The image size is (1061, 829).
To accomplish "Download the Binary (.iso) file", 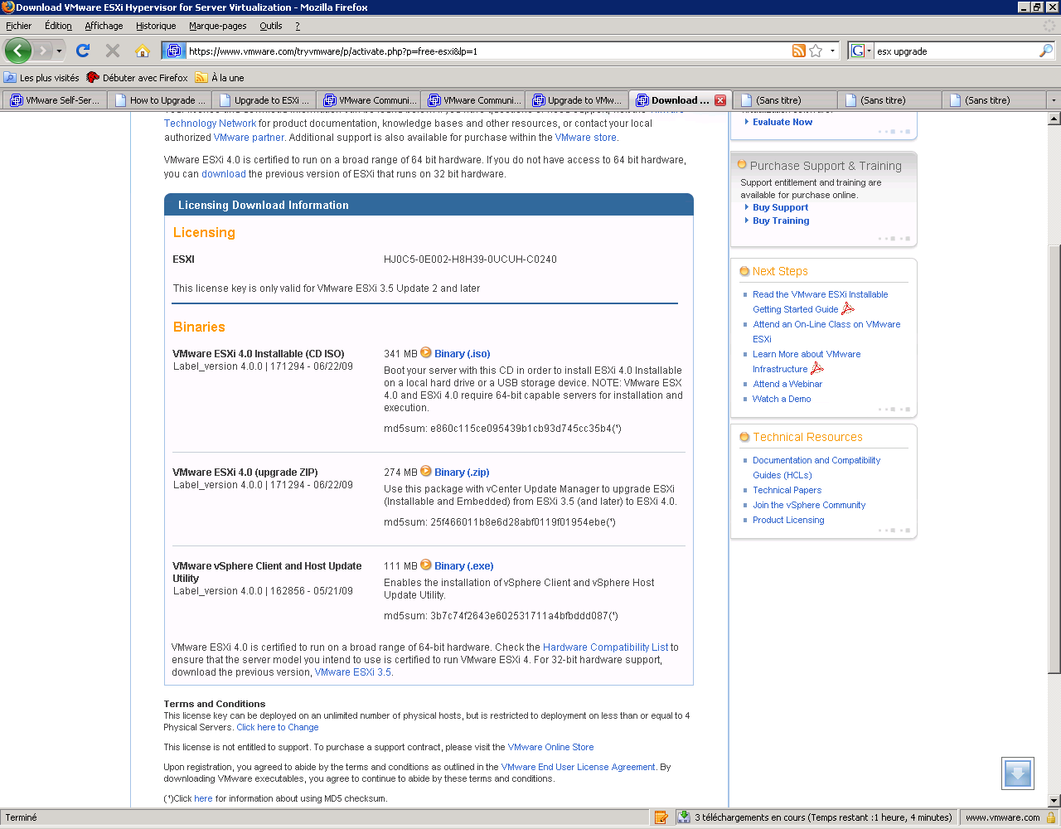I will (x=463, y=353).
